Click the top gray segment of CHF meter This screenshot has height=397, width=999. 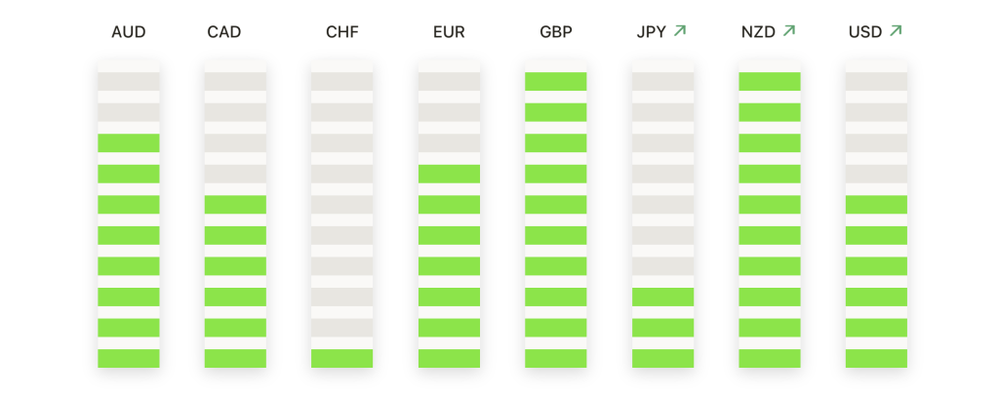[x=342, y=82]
